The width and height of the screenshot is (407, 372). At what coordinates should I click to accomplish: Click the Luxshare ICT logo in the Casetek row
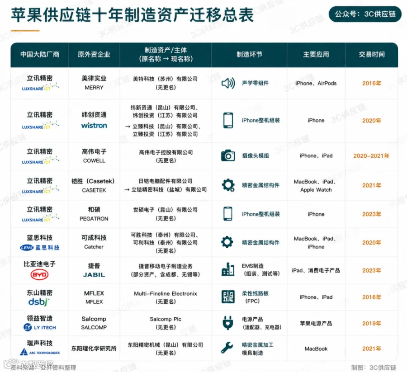[40, 190]
